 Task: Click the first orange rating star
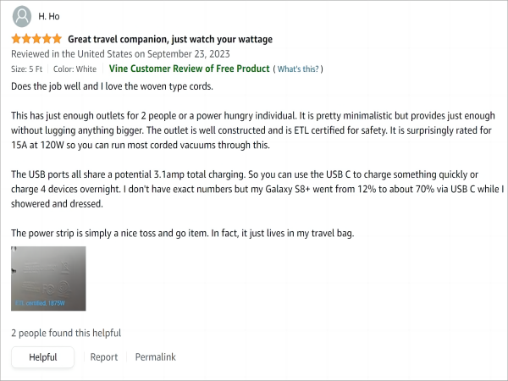point(16,39)
